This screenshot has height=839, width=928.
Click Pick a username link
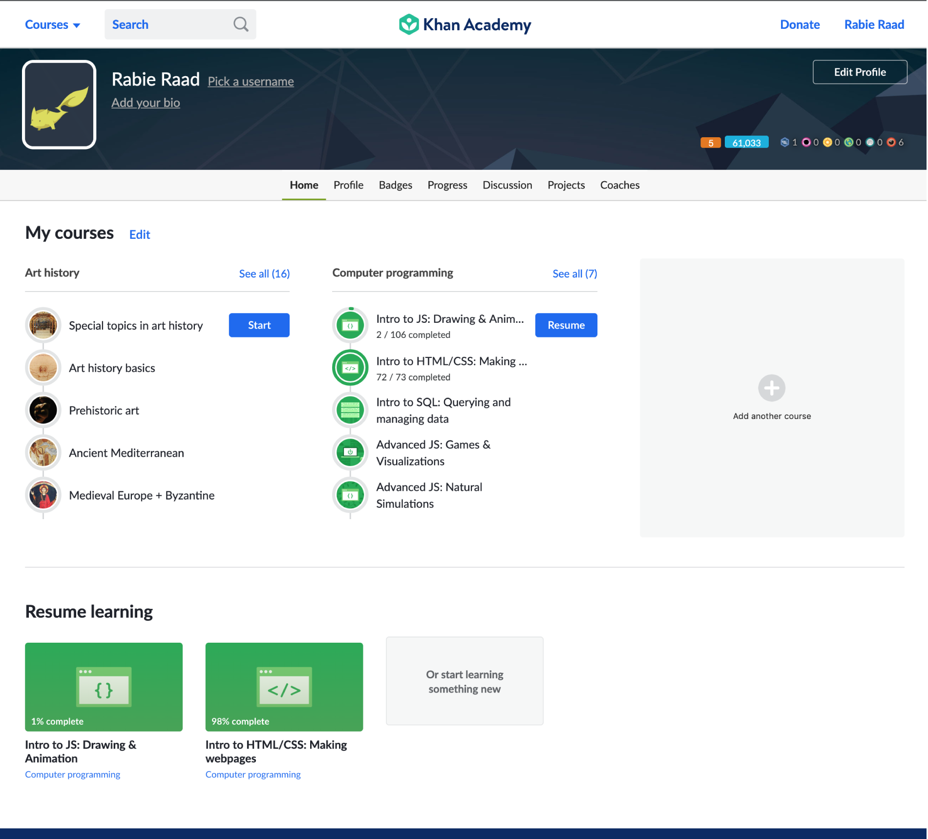[251, 82]
